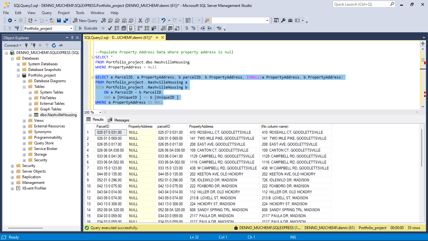
Task: Click the XMLA query icon
Action: [x=124, y=20]
